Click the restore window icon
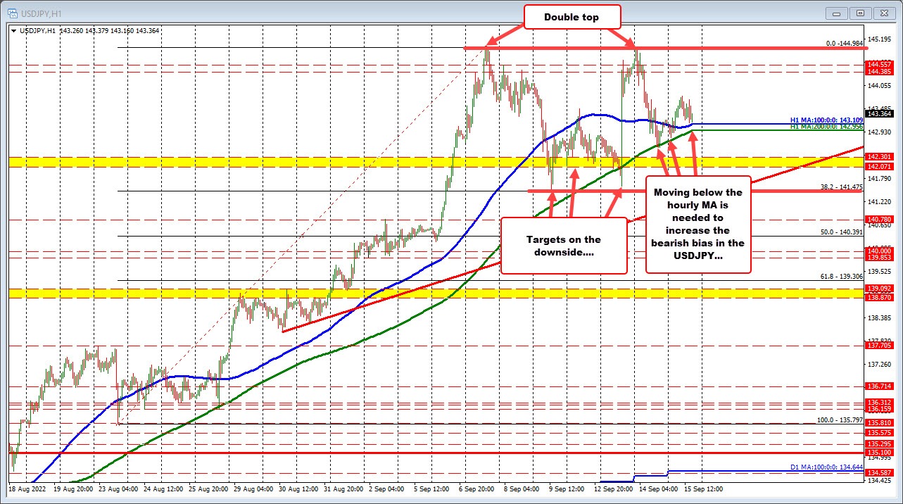 coord(860,13)
